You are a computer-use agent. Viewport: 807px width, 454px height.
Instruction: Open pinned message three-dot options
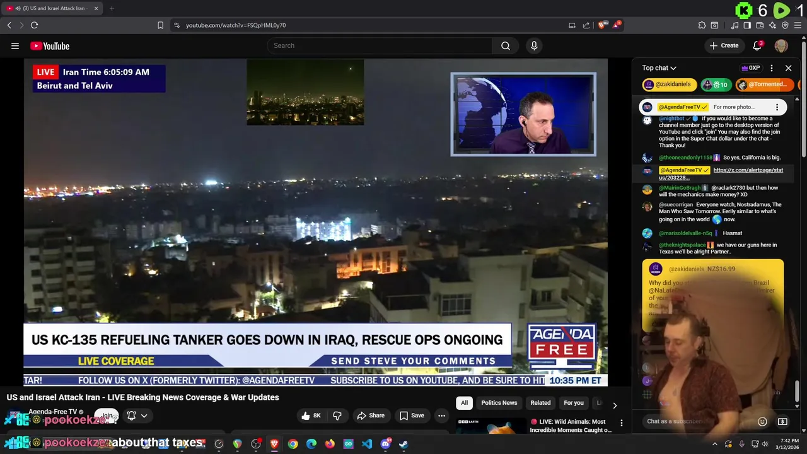coord(777,107)
